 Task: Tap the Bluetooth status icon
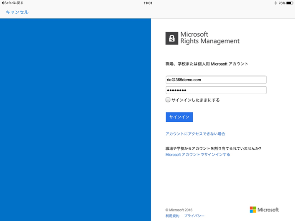pyautogui.click(x=275, y=3)
